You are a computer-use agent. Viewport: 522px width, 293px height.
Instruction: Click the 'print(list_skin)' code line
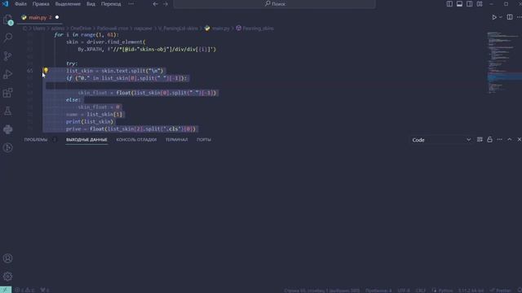tap(90, 121)
